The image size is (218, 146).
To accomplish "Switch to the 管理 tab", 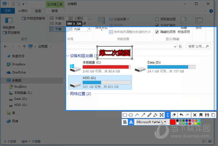I will [55, 11].
